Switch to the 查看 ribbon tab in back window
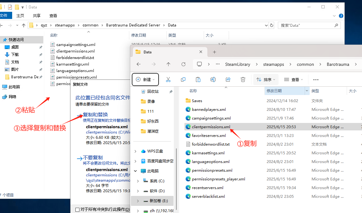 coord(53,16)
